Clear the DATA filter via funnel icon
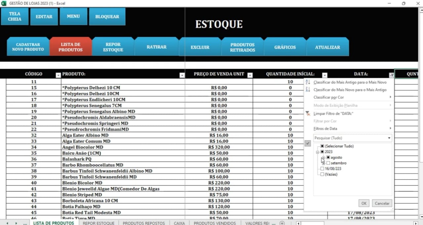Image resolution: width=423 pixels, height=225 pixels. pos(308,113)
